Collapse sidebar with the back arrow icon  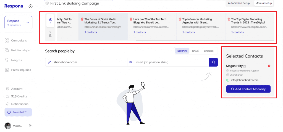pos(30,7)
